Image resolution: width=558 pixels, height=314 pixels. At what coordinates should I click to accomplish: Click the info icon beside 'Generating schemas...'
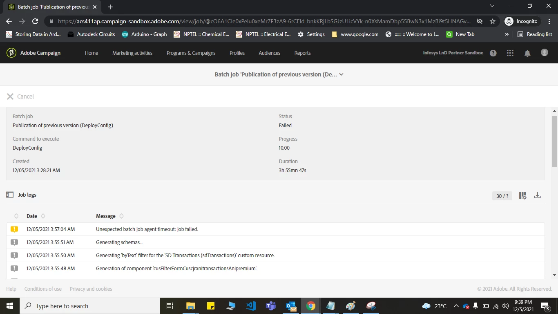click(x=14, y=242)
